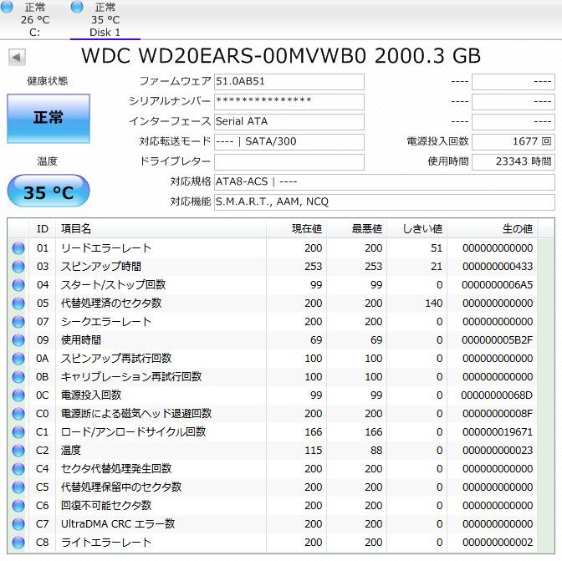Click status icon for attribute C2
Viewport: 562px width, 561px height.
click(x=18, y=451)
